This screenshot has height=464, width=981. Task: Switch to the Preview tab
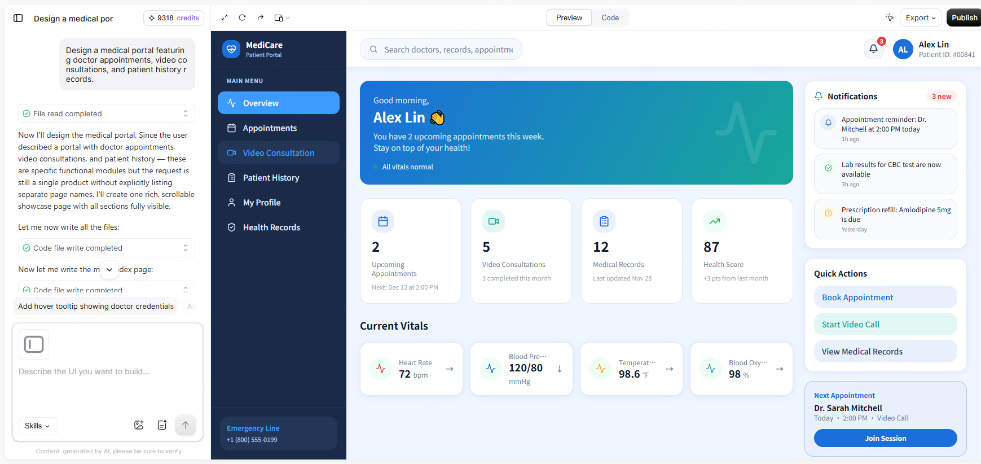coord(569,17)
